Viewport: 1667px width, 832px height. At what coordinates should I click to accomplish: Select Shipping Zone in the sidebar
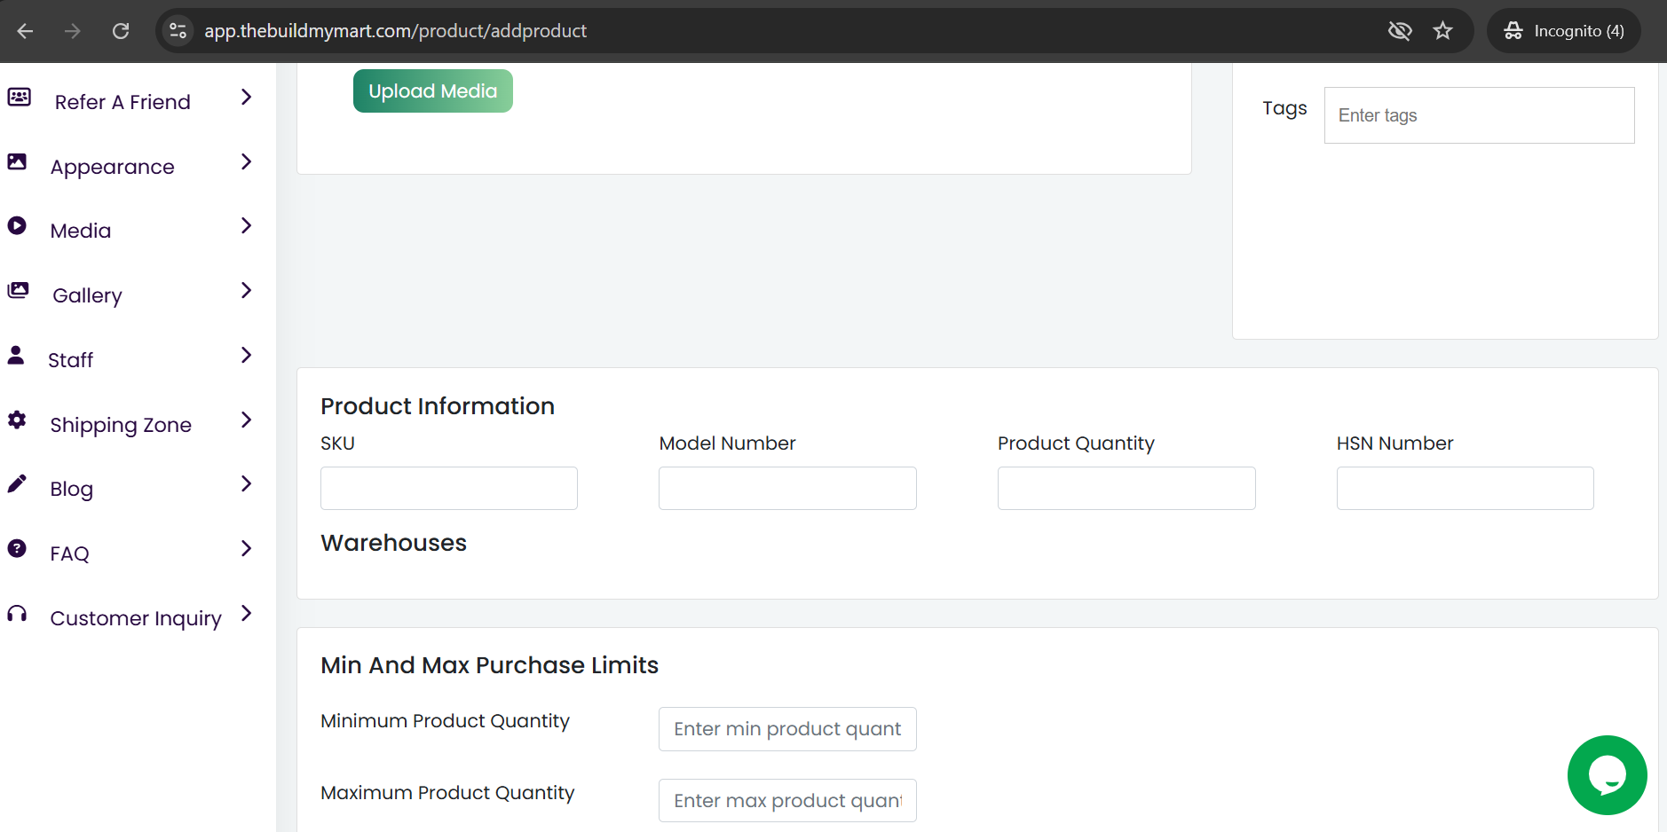121,425
